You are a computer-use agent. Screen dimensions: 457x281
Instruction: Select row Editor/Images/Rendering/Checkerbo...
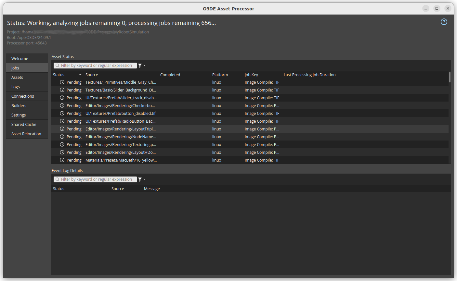point(250,106)
